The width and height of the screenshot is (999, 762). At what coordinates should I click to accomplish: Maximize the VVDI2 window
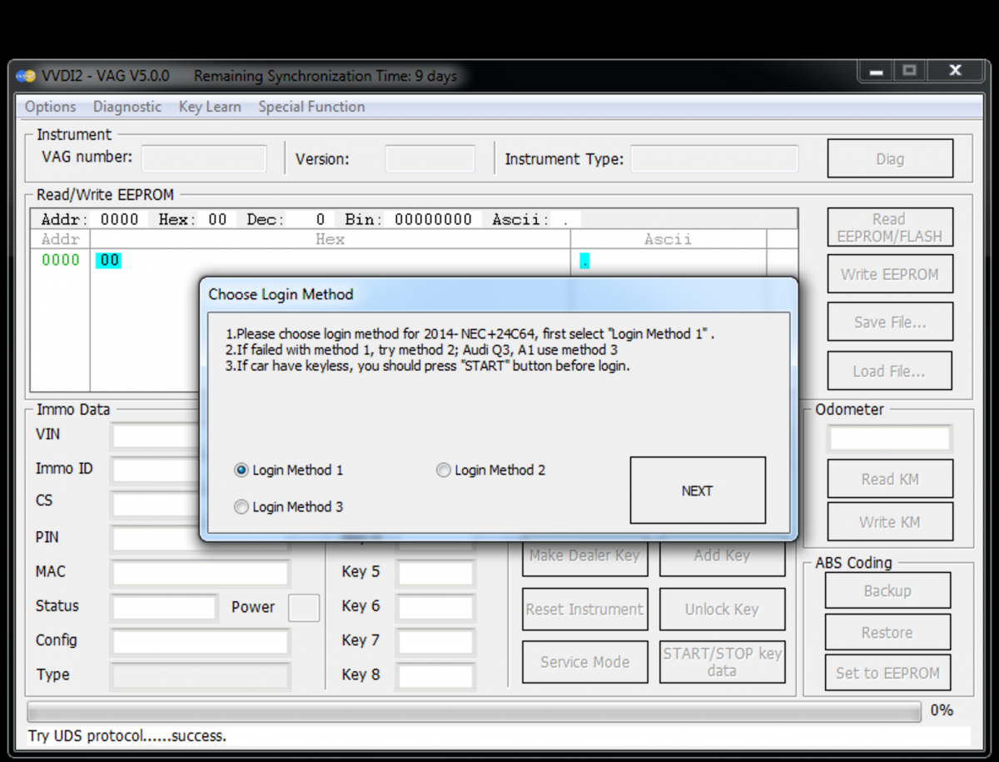(x=909, y=72)
